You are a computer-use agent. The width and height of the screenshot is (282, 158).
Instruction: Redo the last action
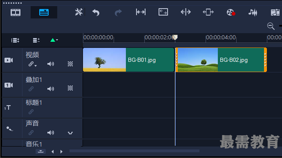click(118, 12)
